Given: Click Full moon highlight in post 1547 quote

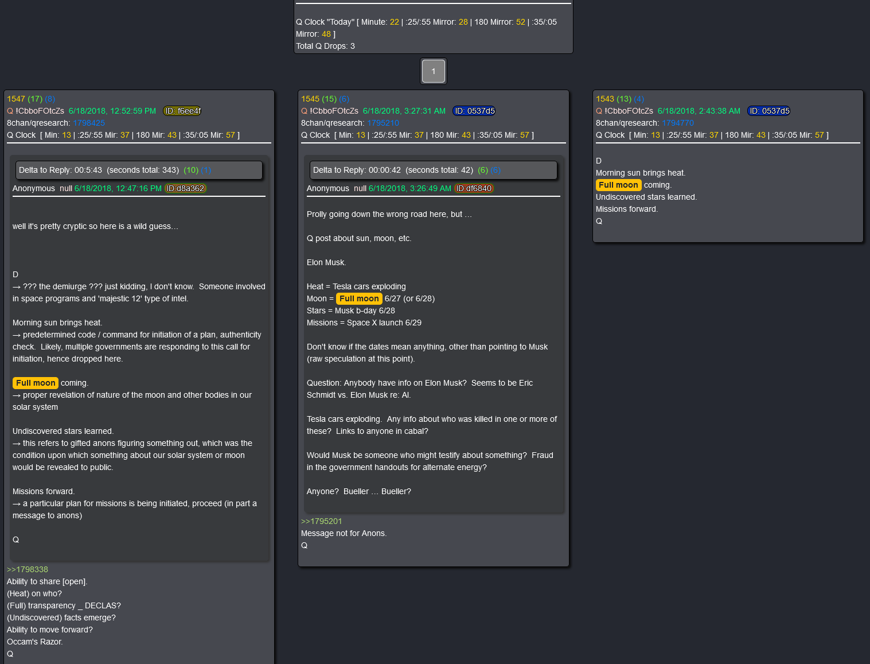Looking at the screenshot, I should point(36,383).
